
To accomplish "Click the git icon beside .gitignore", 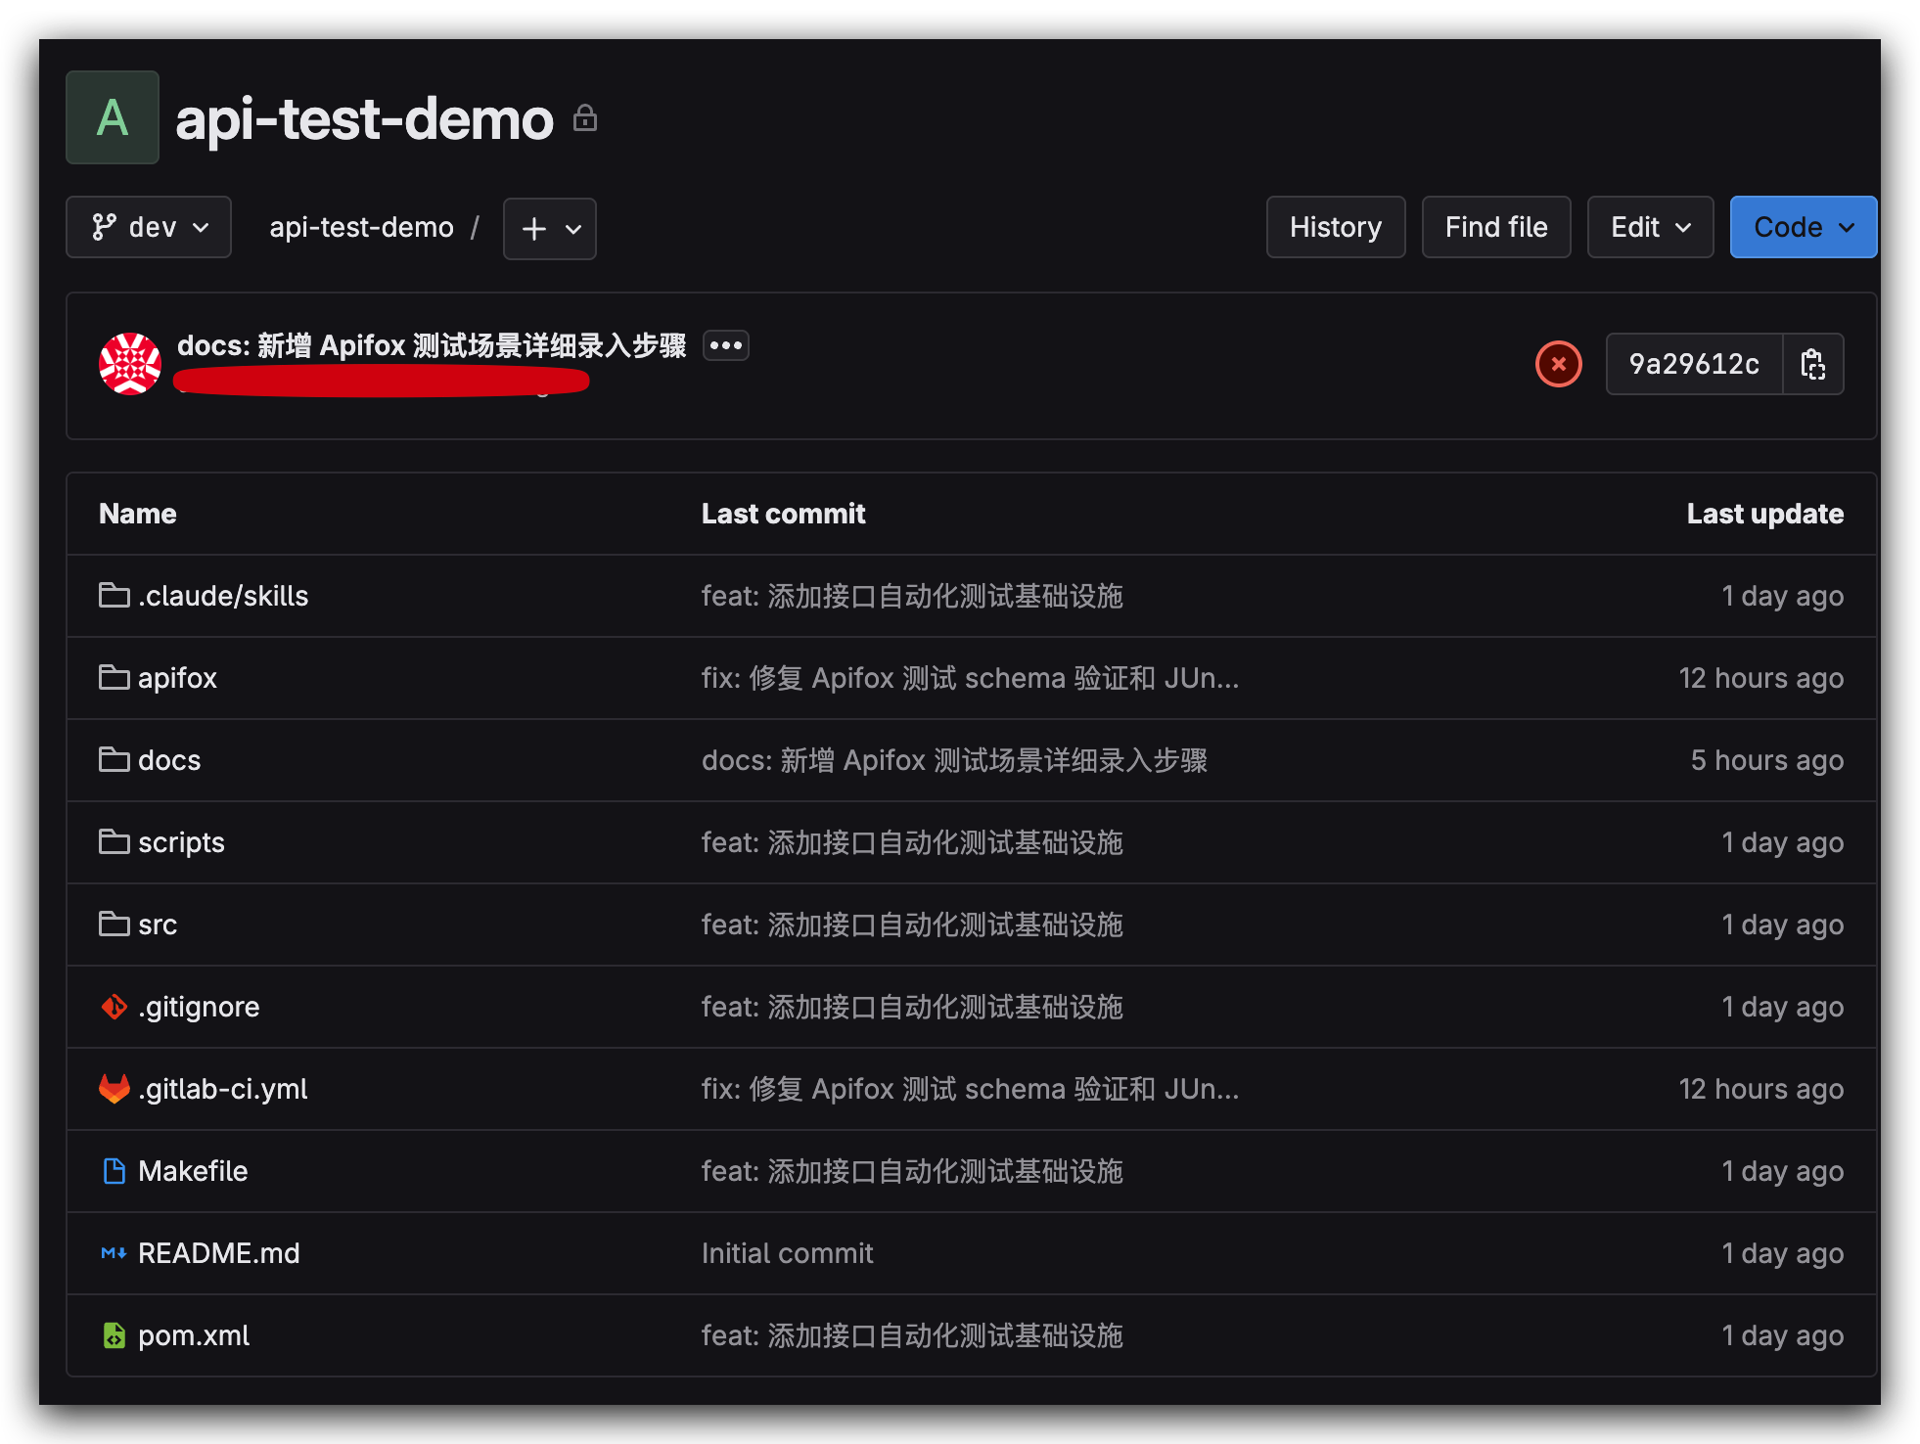I will pyautogui.click(x=114, y=1007).
